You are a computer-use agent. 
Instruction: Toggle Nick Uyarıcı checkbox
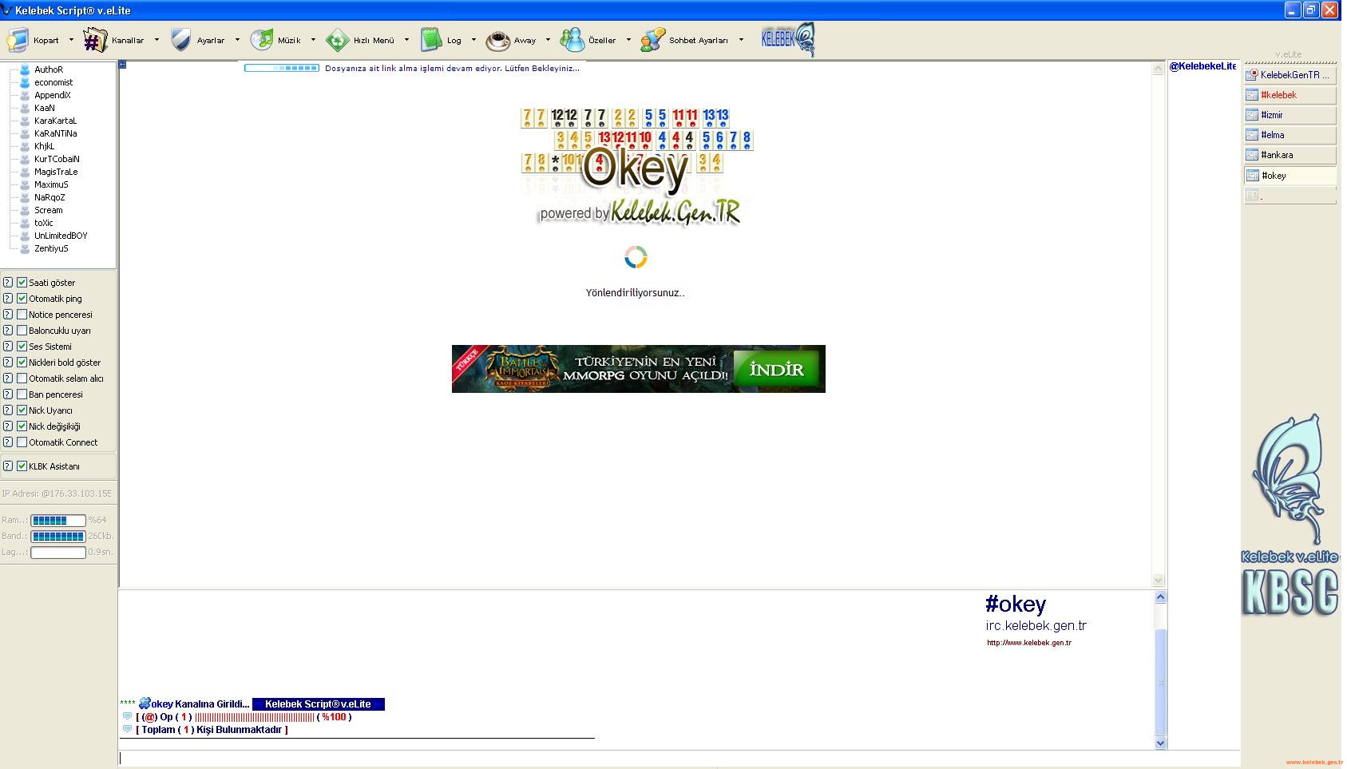[x=22, y=410]
